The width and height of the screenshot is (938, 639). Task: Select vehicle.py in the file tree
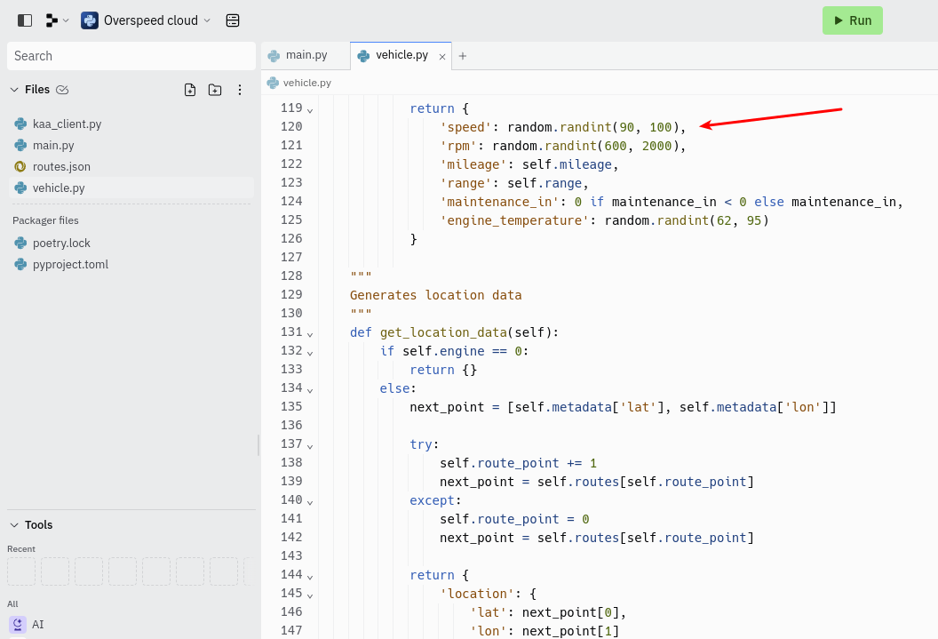point(131,188)
